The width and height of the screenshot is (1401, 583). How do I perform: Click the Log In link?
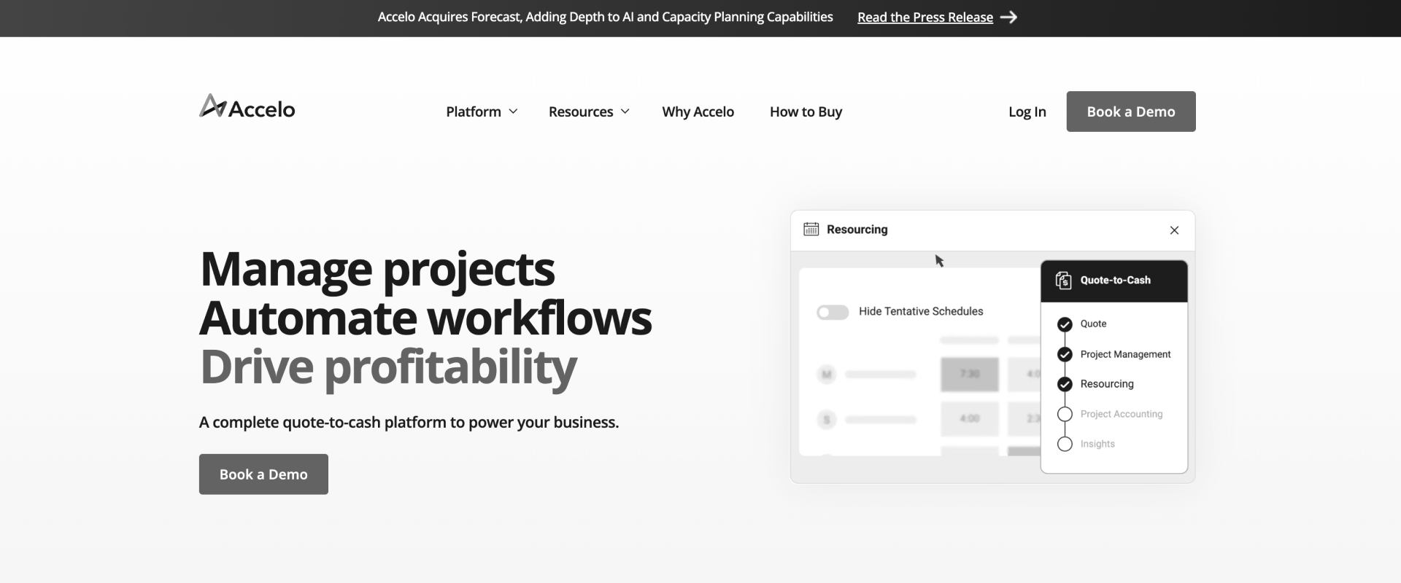tap(1027, 111)
